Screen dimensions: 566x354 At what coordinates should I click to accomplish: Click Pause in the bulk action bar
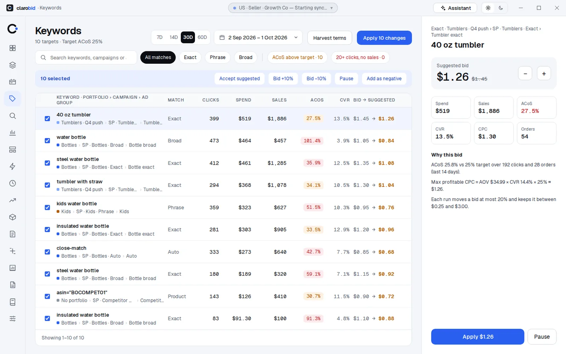[346, 79]
